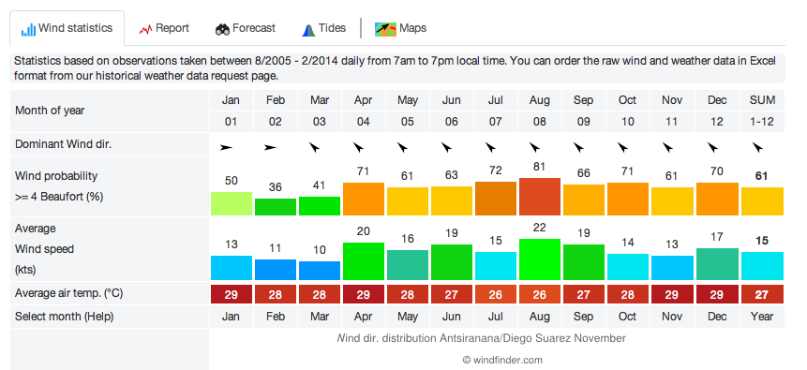This screenshot has height=370, width=807.
Task: Open the Tides tab
Action: coord(323,28)
